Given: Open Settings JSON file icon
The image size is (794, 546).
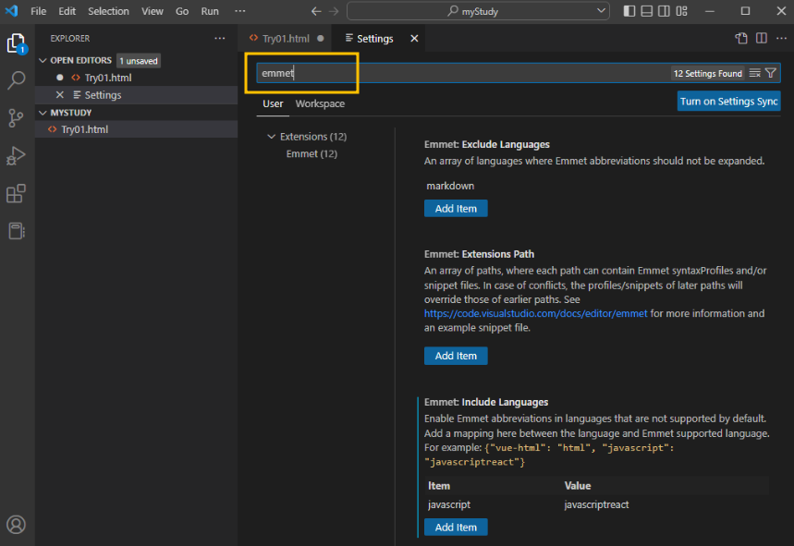Looking at the screenshot, I should pos(742,39).
